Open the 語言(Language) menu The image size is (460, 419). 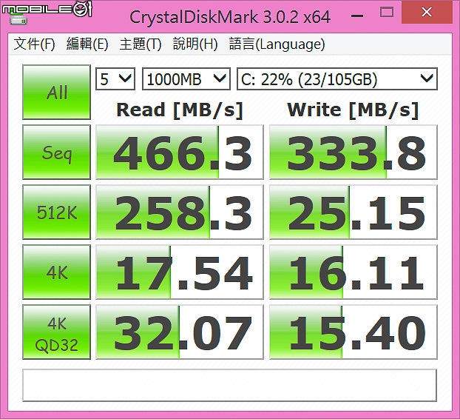coord(277,44)
